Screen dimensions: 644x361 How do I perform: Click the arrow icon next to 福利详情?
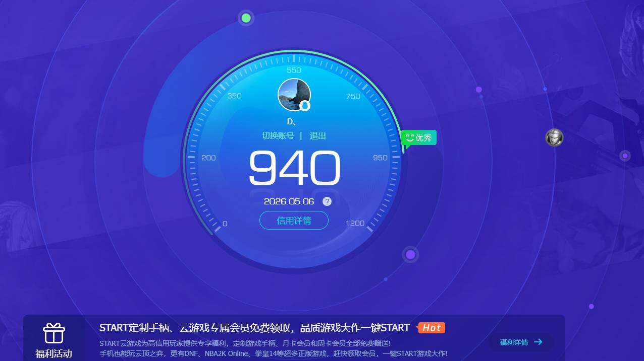coord(538,342)
